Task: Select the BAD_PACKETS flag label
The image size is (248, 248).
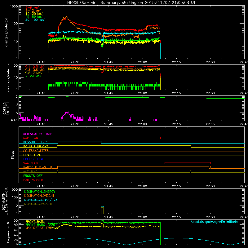Action: pyautogui.click(x=34, y=180)
